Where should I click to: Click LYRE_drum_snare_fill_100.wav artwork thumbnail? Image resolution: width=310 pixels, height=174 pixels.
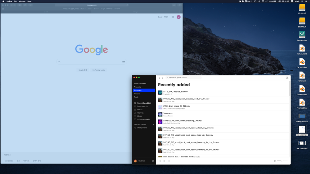(160, 107)
